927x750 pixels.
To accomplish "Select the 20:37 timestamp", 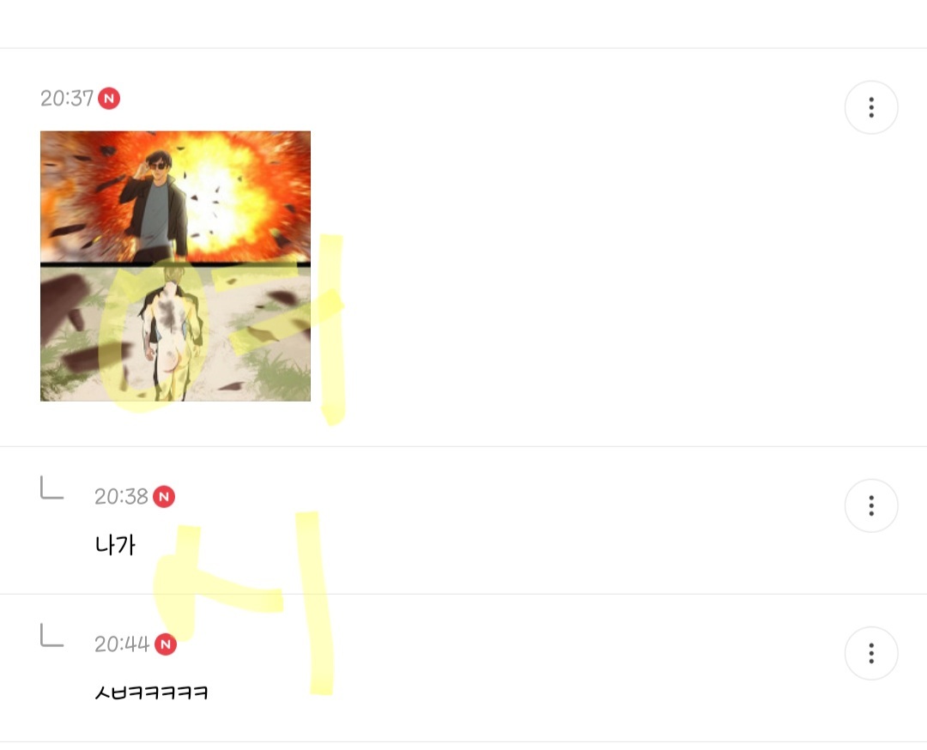I will 67,98.
